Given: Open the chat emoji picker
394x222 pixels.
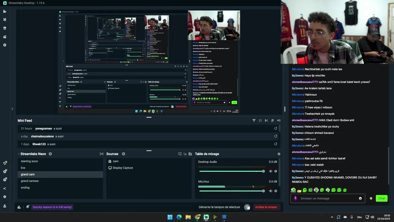Looking at the screenshot, I should (x=360, y=199).
